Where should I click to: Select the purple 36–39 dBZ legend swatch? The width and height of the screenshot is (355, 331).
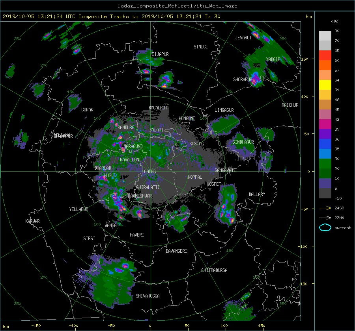[325, 134]
